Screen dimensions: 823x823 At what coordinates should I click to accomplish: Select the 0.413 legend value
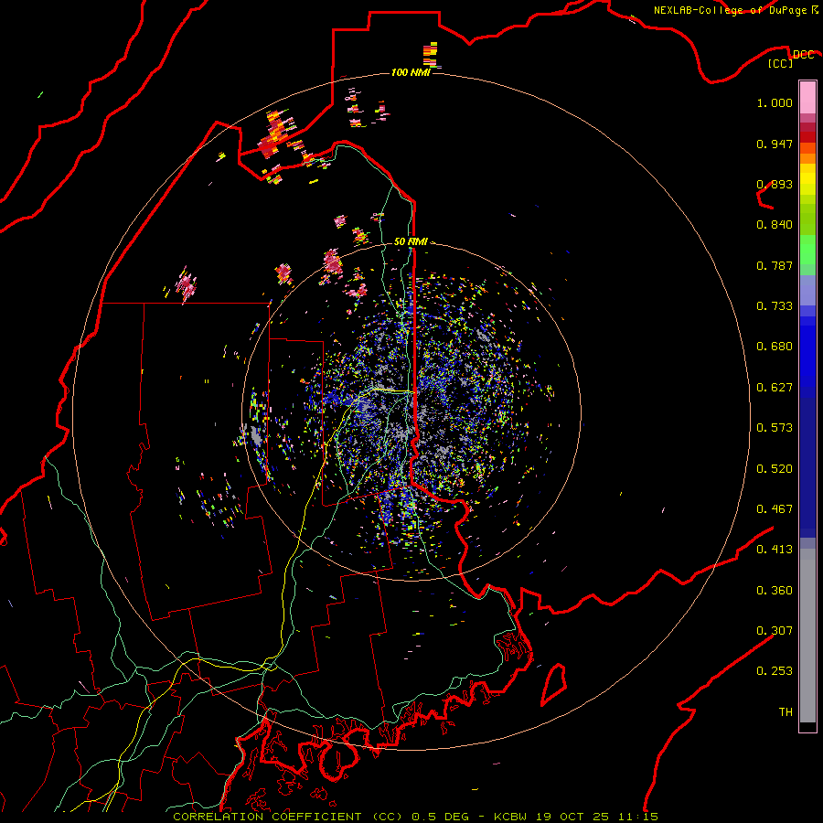point(775,550)
